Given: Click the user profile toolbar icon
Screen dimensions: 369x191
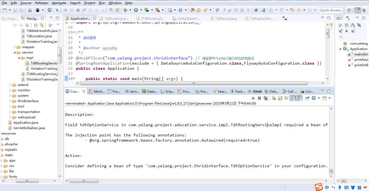Looking at the screenshot, I should 38,10.
